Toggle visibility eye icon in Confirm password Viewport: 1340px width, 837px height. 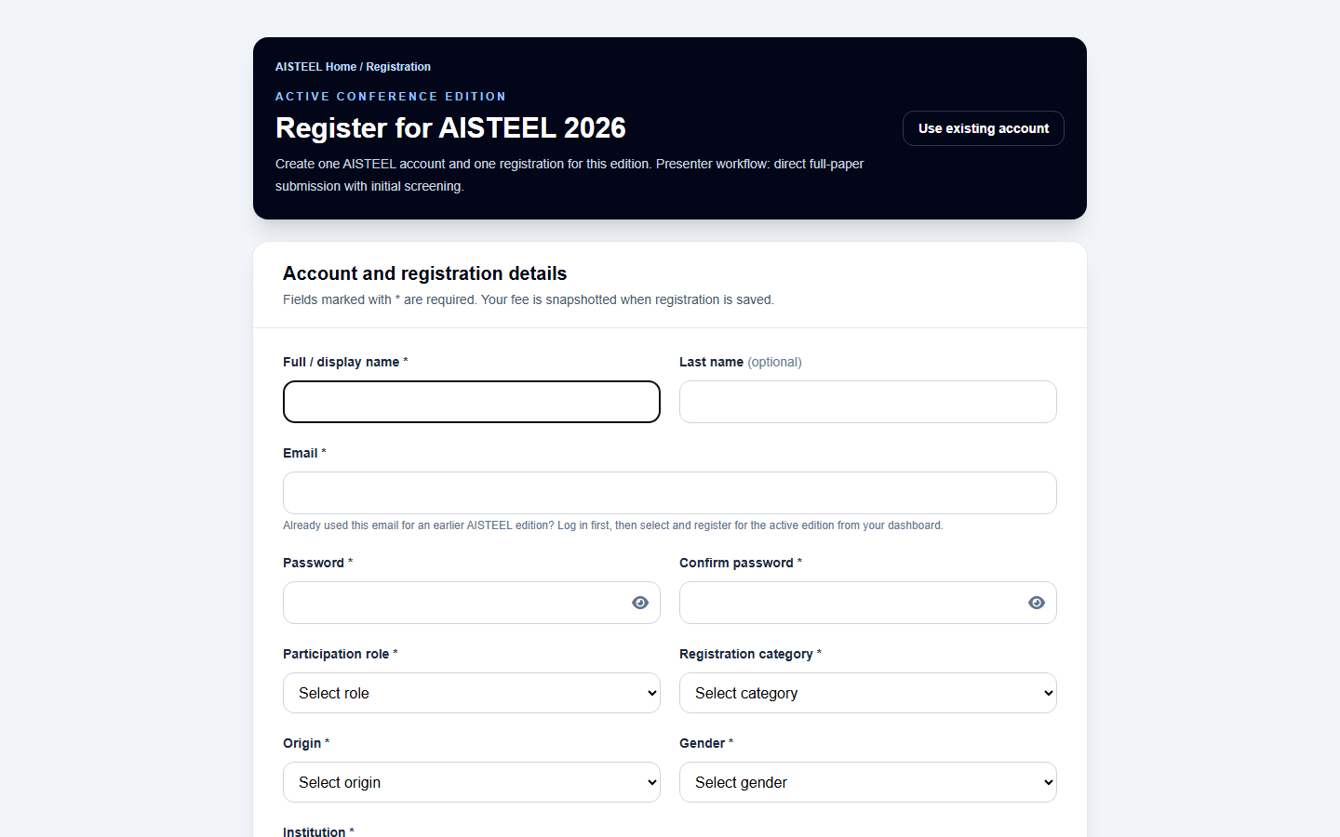[1037, 603]
